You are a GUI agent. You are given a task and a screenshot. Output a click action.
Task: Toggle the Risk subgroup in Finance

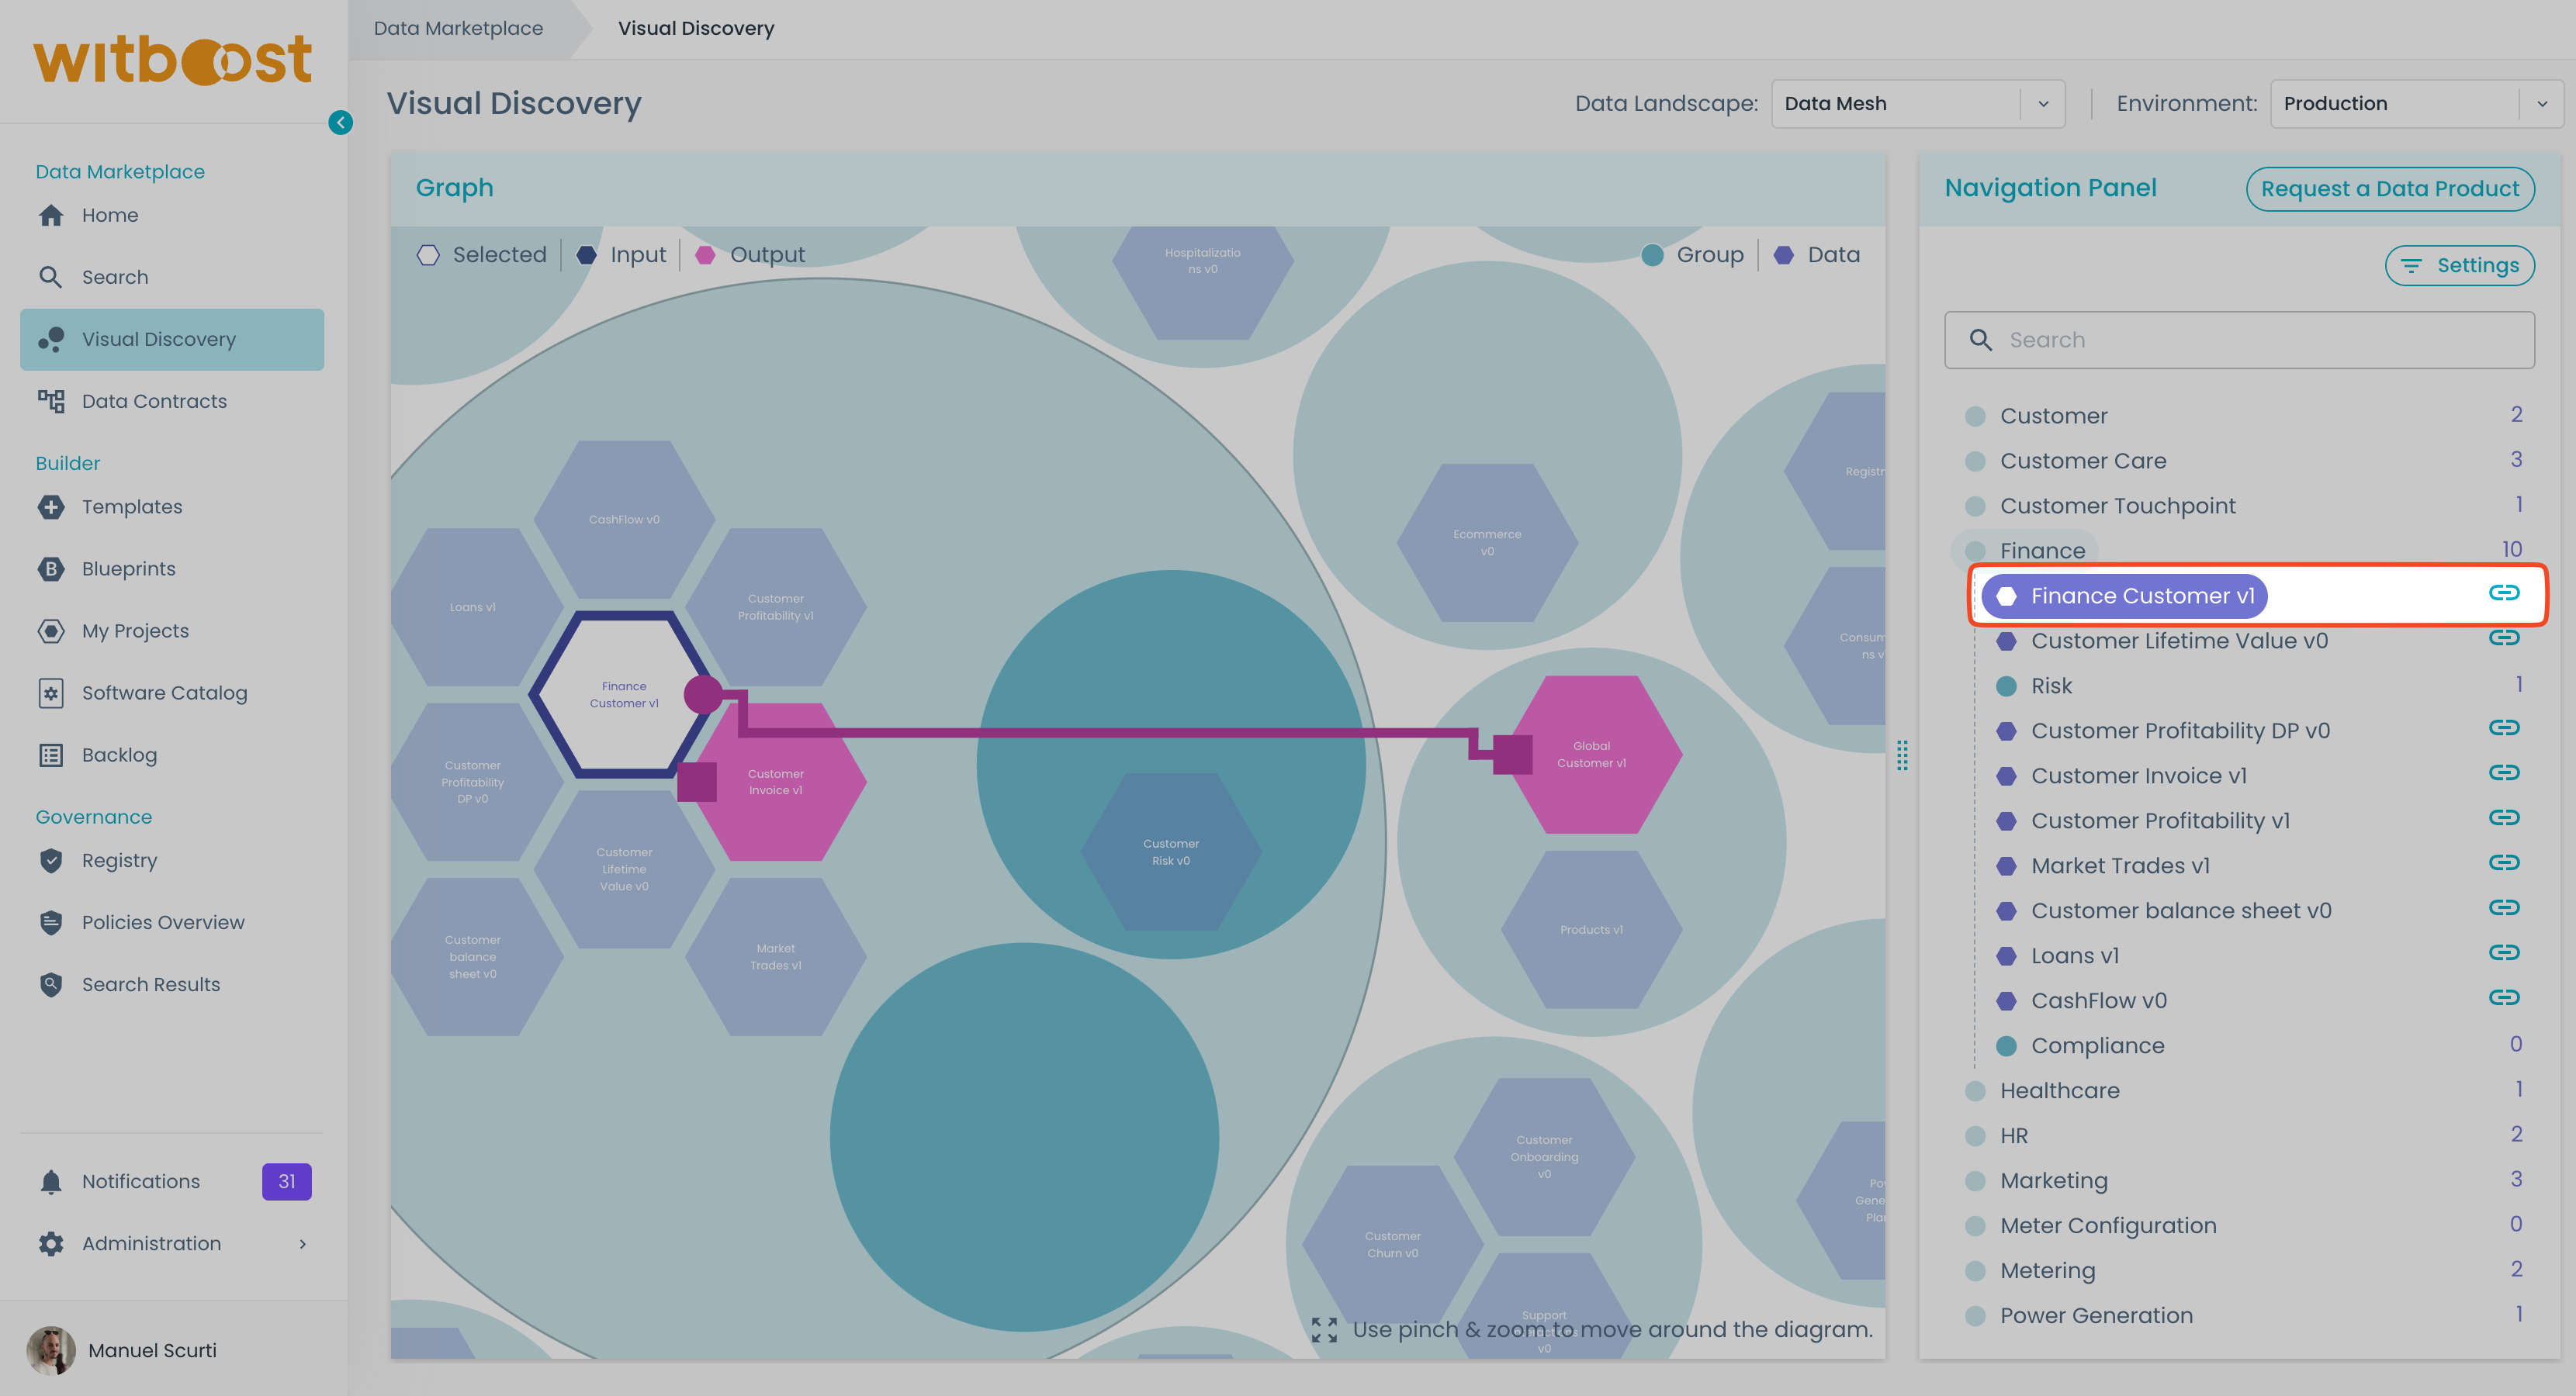[x=2051, y=686]
